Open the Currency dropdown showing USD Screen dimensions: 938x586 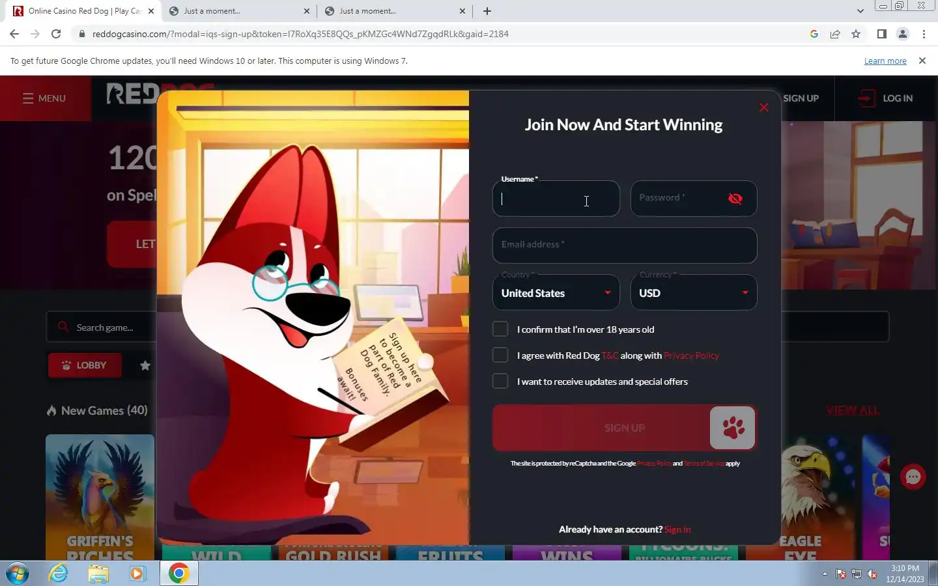[694, 293]
